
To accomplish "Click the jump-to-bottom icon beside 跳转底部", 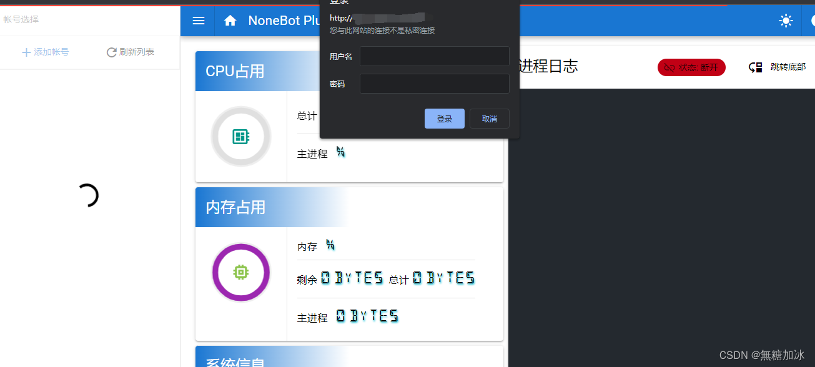I will pos(755,67).
